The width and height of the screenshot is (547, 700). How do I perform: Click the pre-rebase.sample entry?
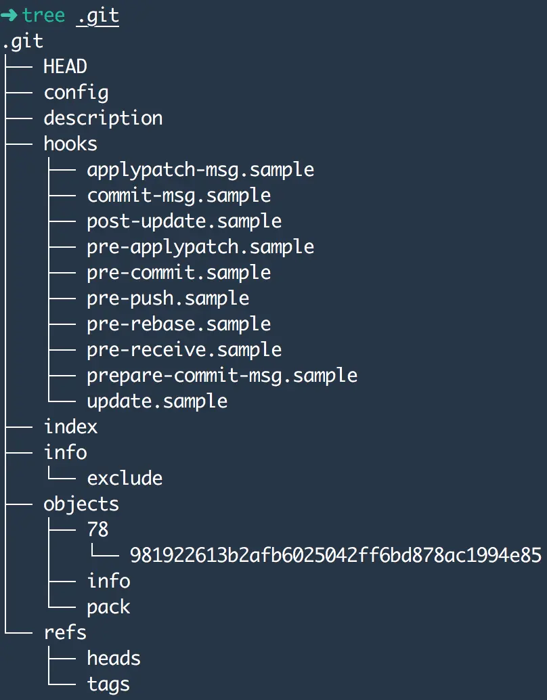coord(179,324)
